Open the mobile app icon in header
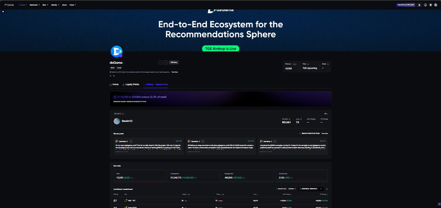441x208 pixels. (x=425, y=5)
